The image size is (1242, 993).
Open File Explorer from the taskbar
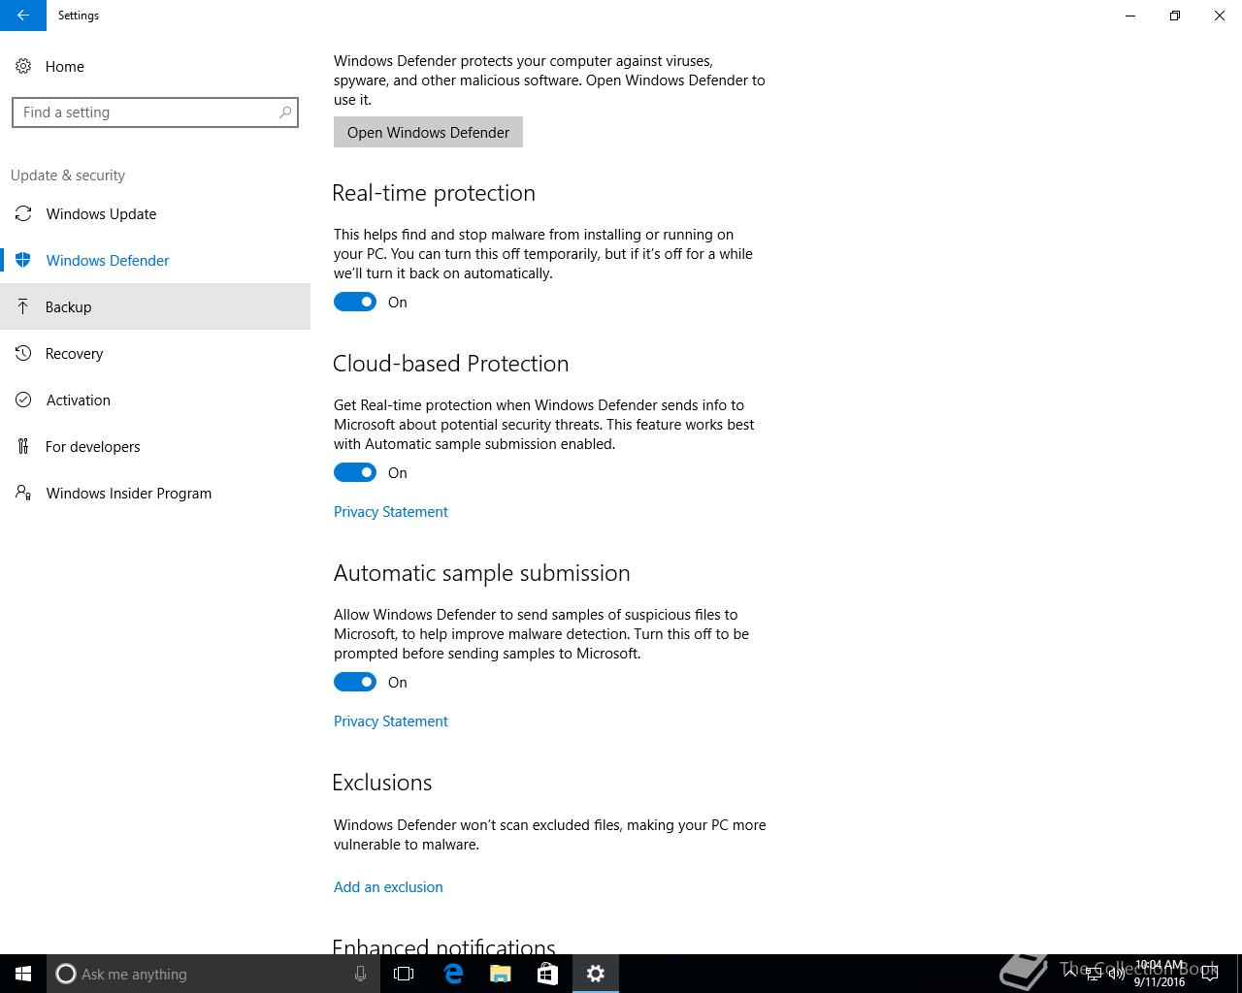501,974
